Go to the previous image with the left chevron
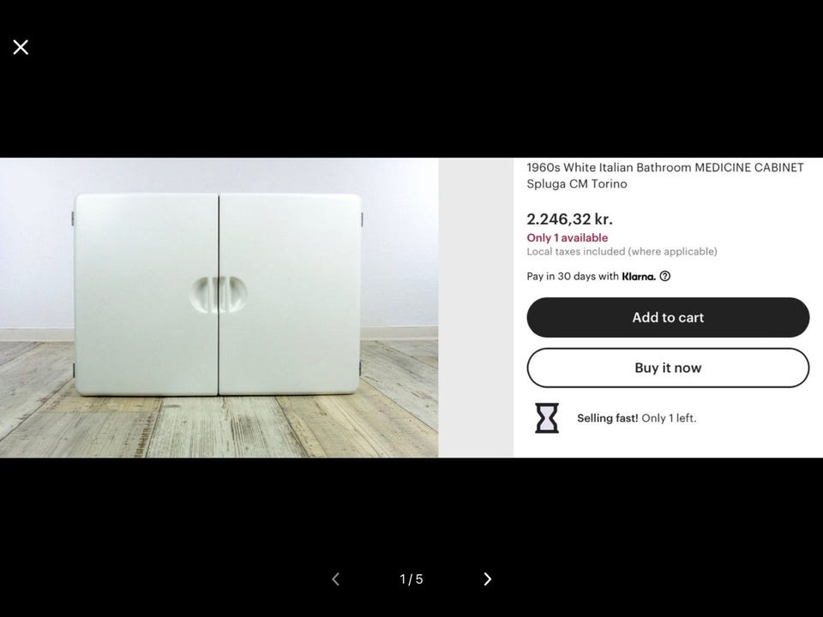823x617 pixels. 336,578
